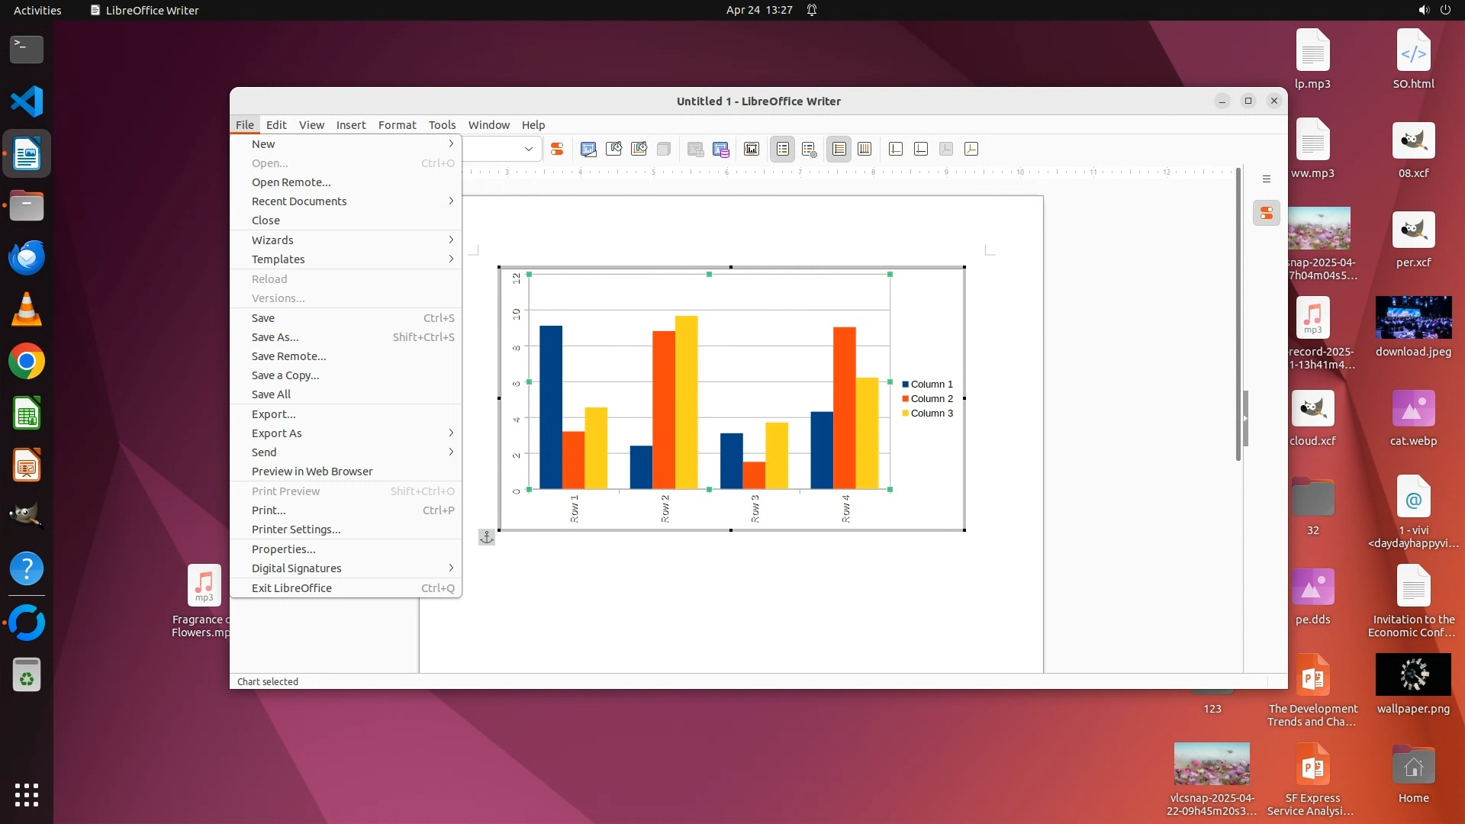Select Printer Settings... entry
Image resolution: width=1465 pixels, height=824 pixels.
[x=296, y=529]
